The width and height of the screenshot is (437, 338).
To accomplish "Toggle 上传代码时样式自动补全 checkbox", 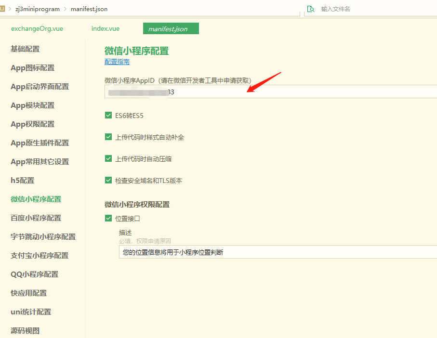I will (108, 137).
